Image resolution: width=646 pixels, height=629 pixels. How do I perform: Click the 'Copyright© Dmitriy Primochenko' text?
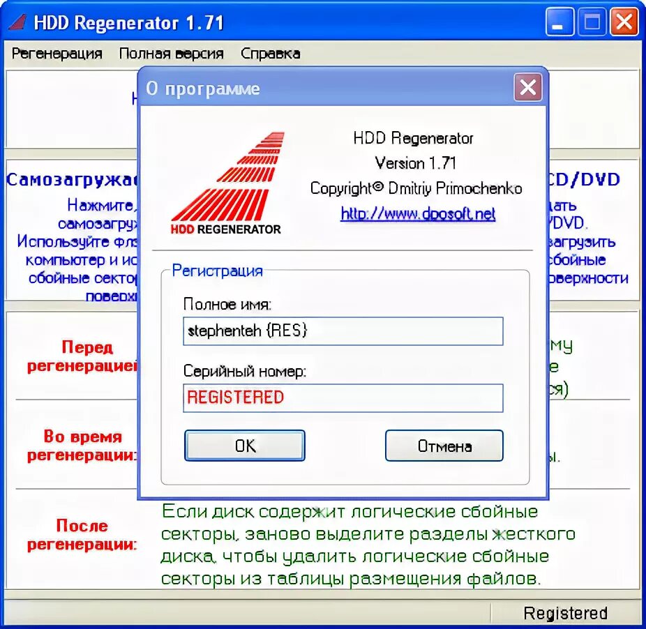point(416,188)
